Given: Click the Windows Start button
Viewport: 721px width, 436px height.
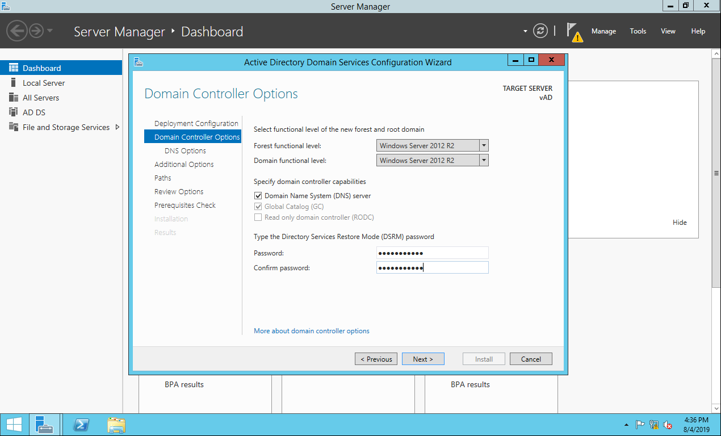Looking at the screenshot, I should coord(14,425).
